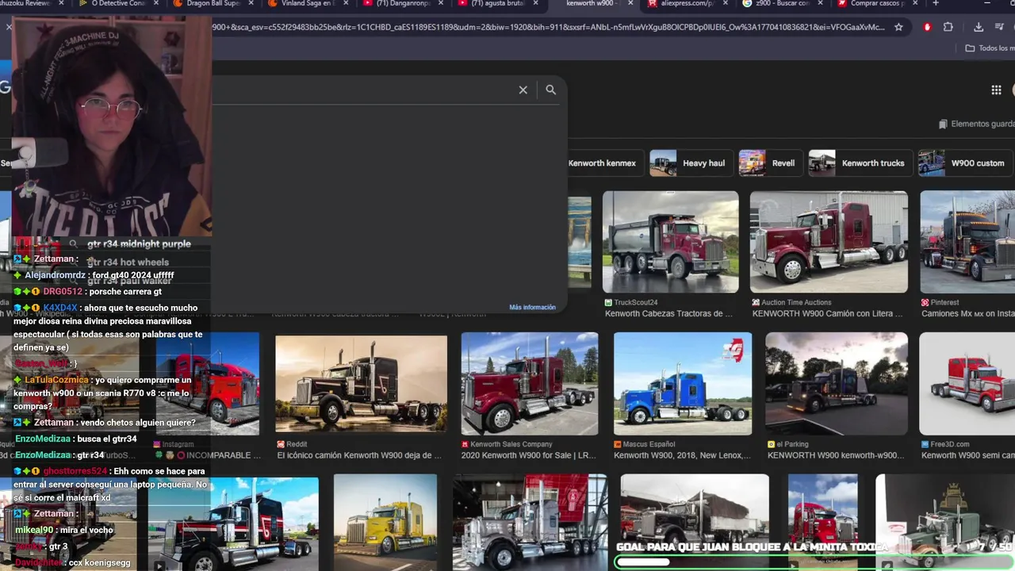Select the Revell filter chip
The image size is (1015, 571).
tap(769, 163)
